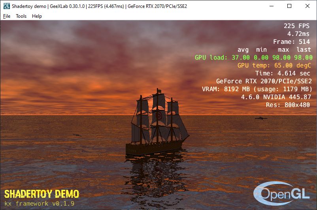Screen dimensions: 317x210
Task: Click the 'SHADERTOY DEMO' title text
Action: tap(42, 194)
